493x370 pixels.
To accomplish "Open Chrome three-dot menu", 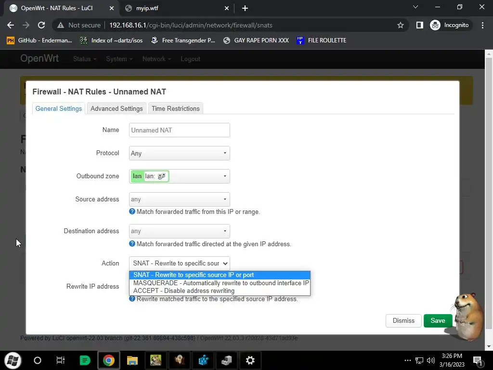I will point(482,25).
